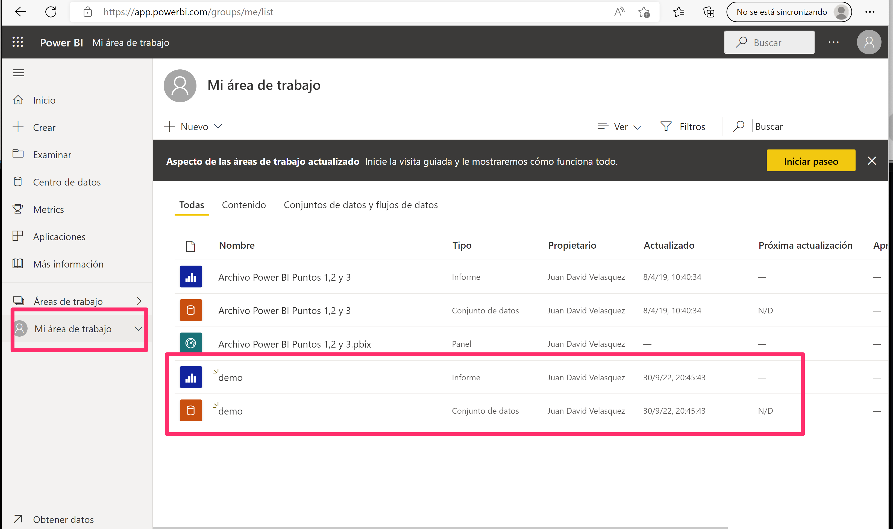
Task: Switch to Conjuntos de datos y flujos de datos tab
Action: 361,205
